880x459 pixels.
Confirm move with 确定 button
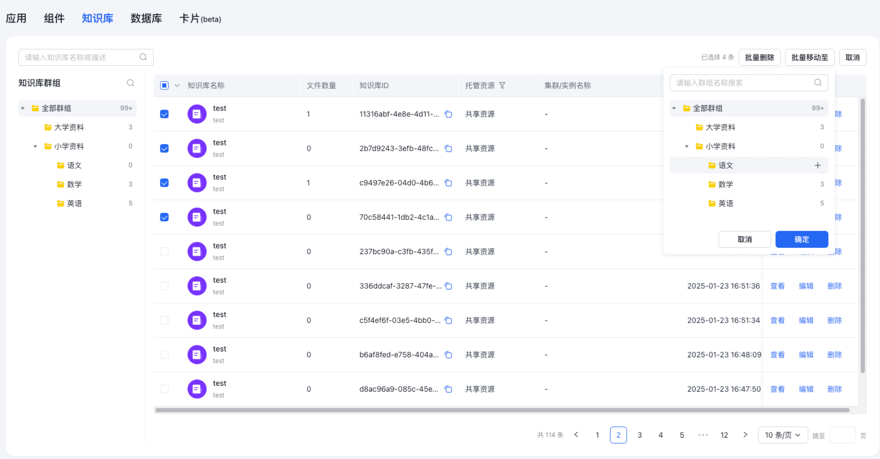(802, 239)
